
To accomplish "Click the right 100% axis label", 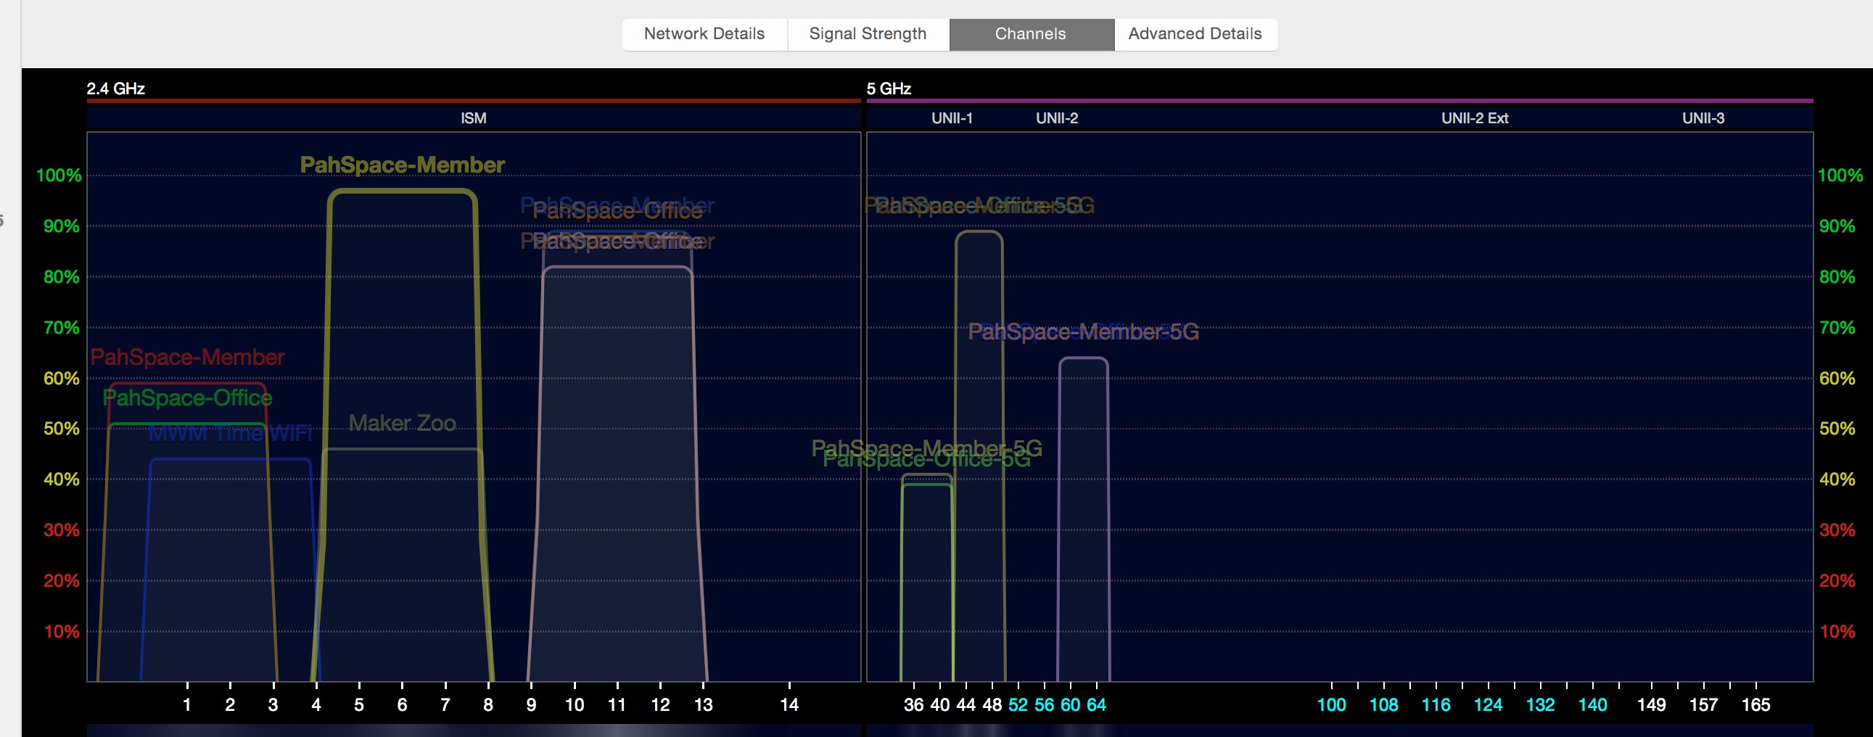I will [1840, 175].
